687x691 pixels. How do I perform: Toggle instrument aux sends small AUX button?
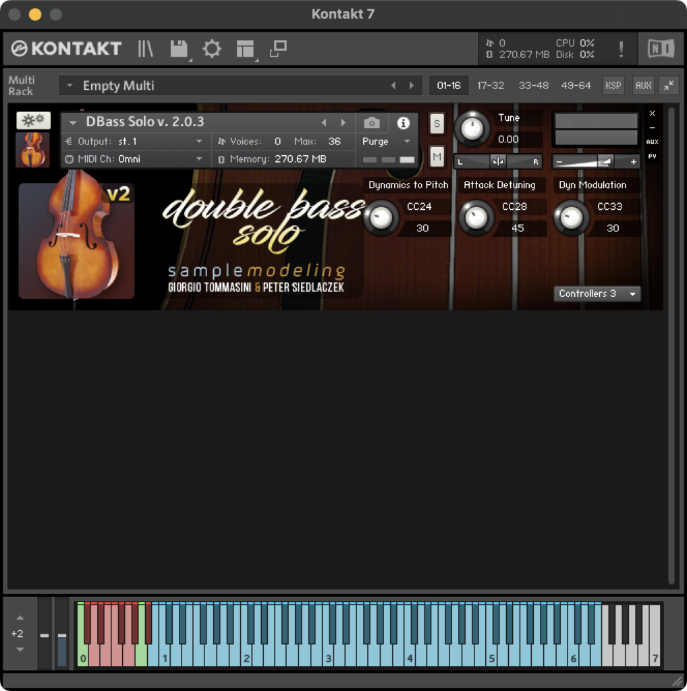652,142
